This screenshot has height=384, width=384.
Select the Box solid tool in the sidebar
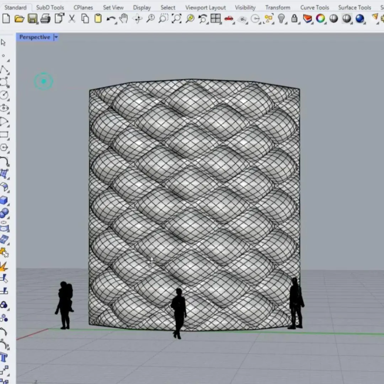click(x=4, y=201)
